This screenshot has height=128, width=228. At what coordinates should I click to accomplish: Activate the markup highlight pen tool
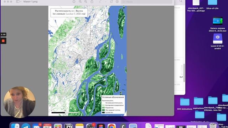(x=100, y=1)
